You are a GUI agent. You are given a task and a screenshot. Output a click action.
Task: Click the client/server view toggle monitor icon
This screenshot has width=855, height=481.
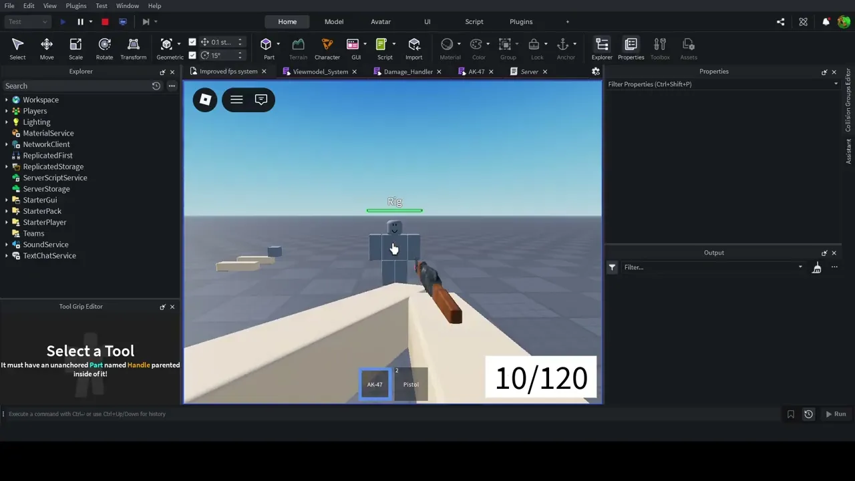pyautogui.click(x=122, y=21)
